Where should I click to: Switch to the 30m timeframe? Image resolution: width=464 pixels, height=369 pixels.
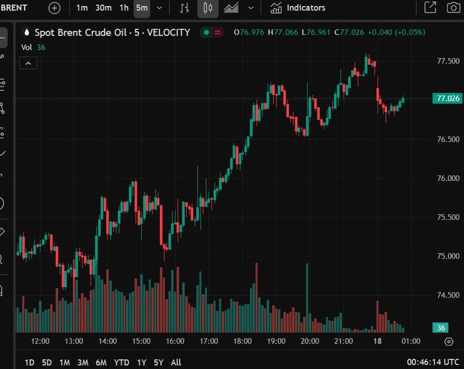(104, 8)
